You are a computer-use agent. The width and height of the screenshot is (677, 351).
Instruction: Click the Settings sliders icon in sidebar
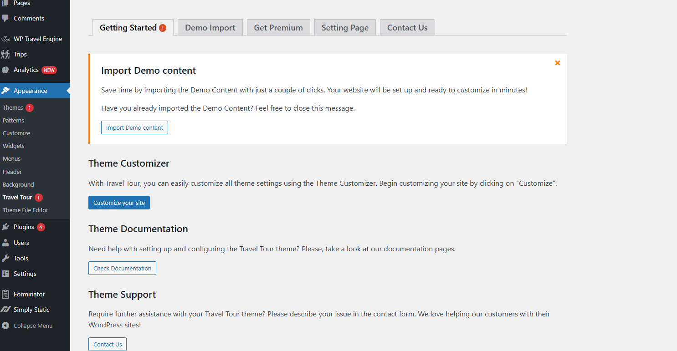(5, 274)
